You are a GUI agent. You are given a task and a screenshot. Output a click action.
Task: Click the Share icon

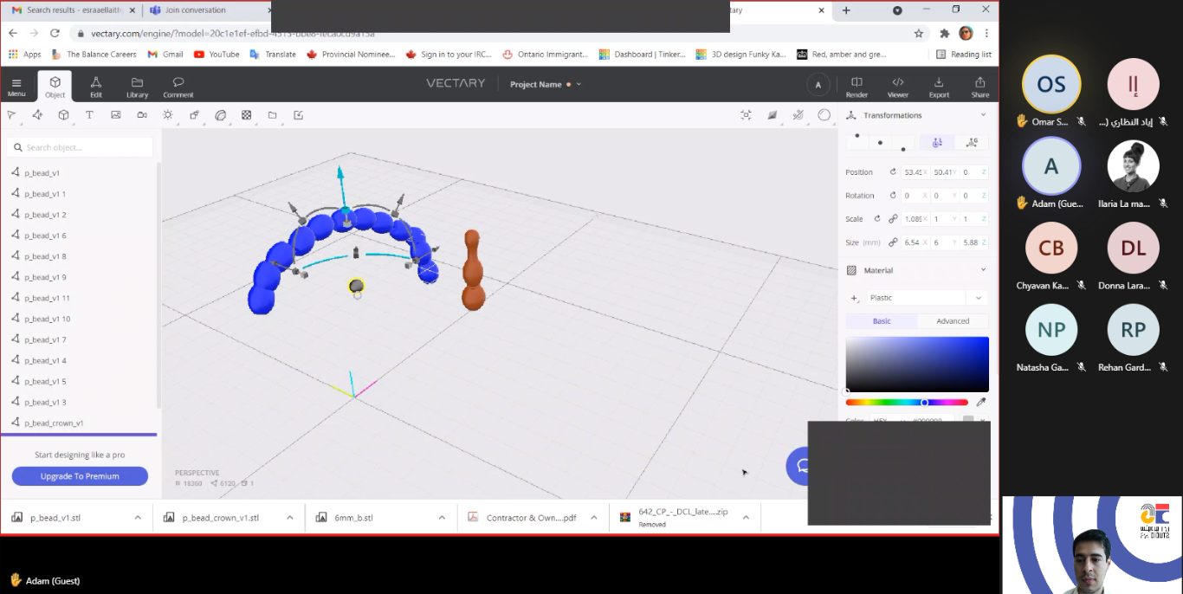980,87
